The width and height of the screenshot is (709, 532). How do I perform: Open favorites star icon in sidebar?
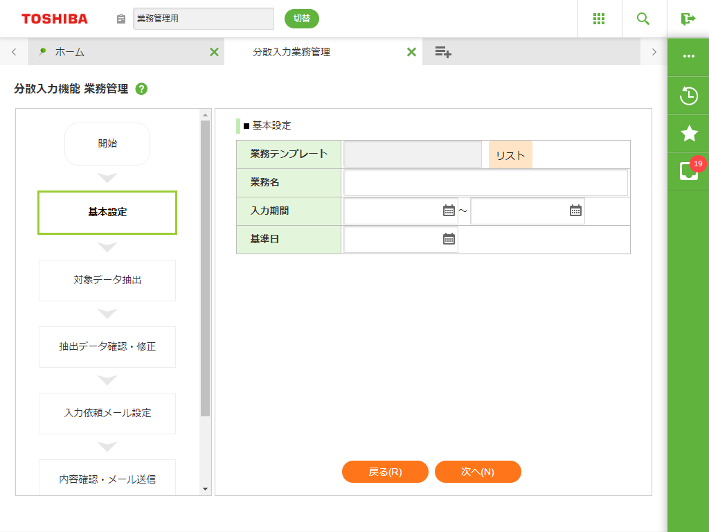coord(688,134)
